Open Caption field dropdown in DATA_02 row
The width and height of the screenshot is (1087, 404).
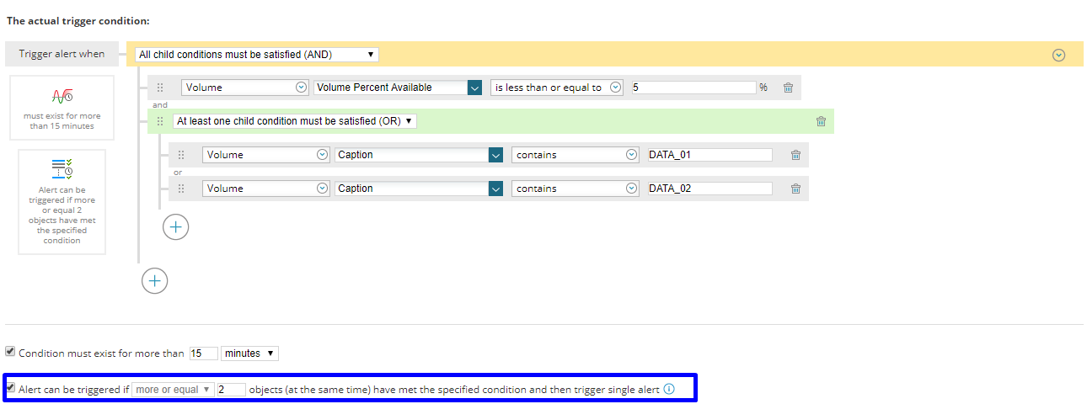(x=419, y=189)
